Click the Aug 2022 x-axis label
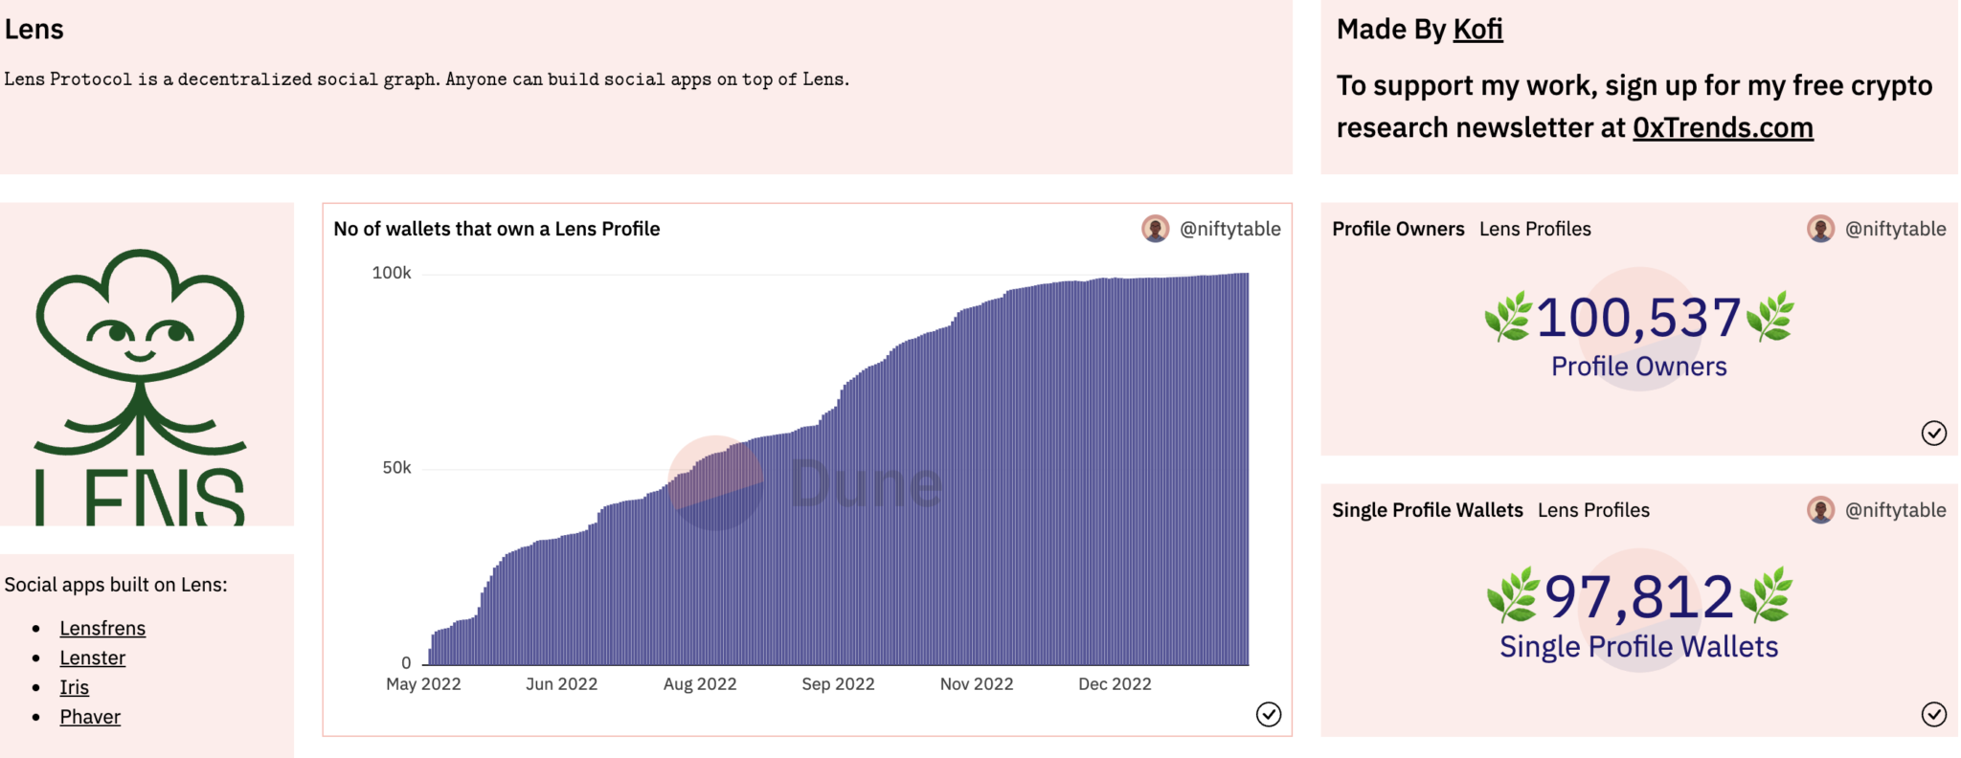Screen dimensions: 1961x758 700,684
